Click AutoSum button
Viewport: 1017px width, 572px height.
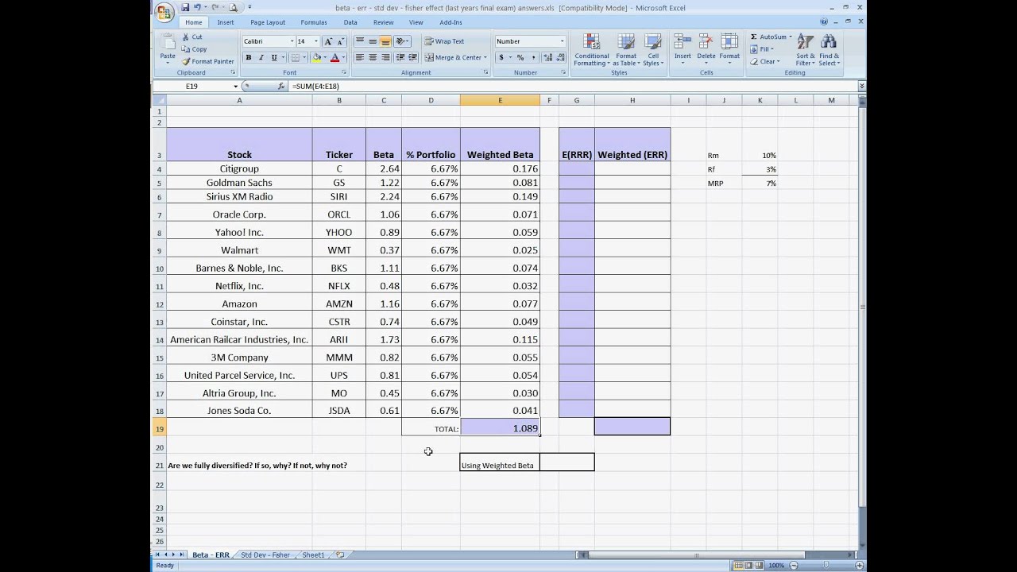click(769, 37)
